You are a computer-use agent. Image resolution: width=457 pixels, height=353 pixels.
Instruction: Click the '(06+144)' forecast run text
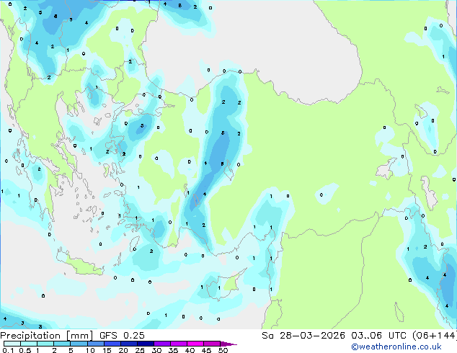pos(434,336)
